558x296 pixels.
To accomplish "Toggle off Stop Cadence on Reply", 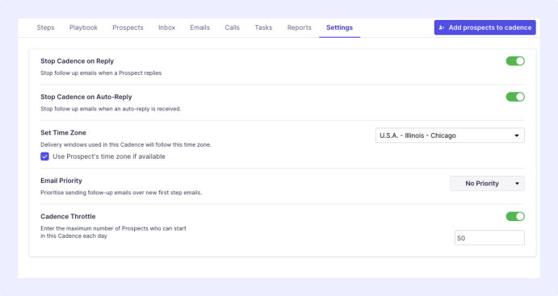I will coord(515,61).
